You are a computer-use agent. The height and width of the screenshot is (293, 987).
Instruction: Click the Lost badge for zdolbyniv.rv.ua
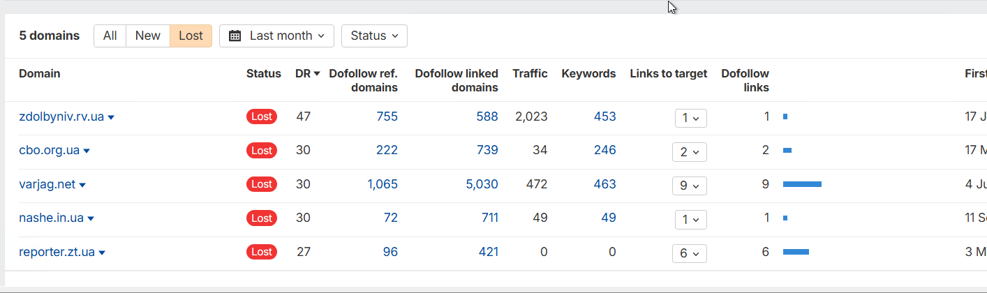click(x=262, y=117)
